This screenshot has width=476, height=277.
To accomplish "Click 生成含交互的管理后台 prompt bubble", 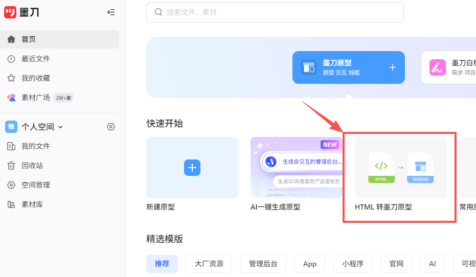I will coord(302,161).
